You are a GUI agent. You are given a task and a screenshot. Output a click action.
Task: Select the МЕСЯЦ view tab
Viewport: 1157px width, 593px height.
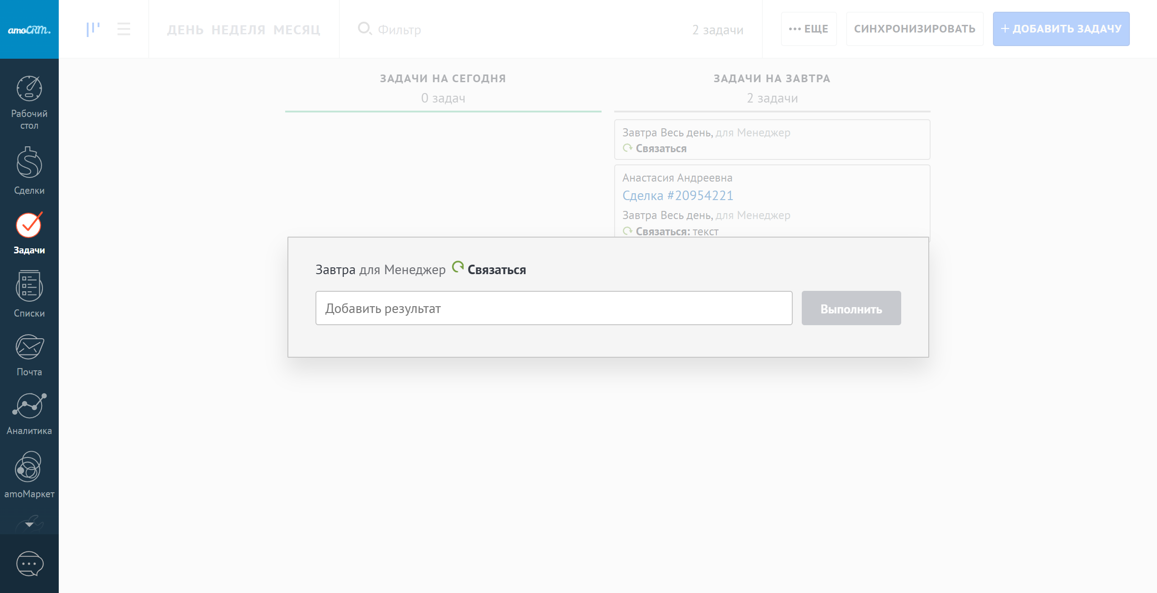pos(296,30)
